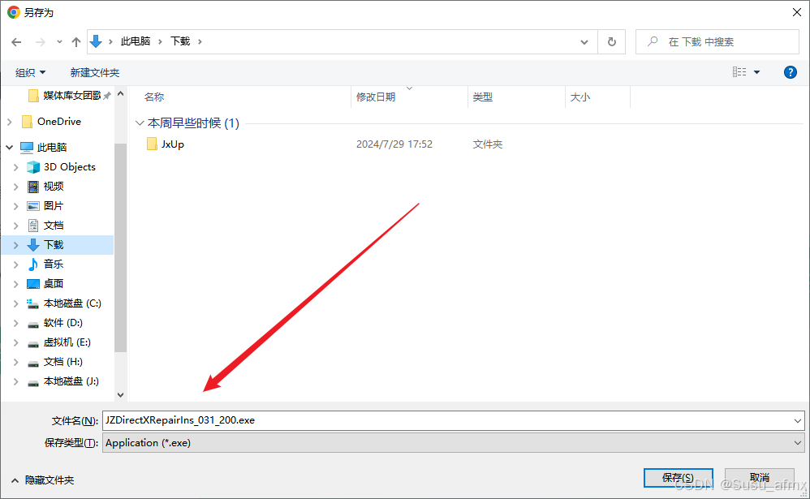Open the recent locations dropdown arrow
Screen dimensions: 810x499
click(x=59, y=42)
